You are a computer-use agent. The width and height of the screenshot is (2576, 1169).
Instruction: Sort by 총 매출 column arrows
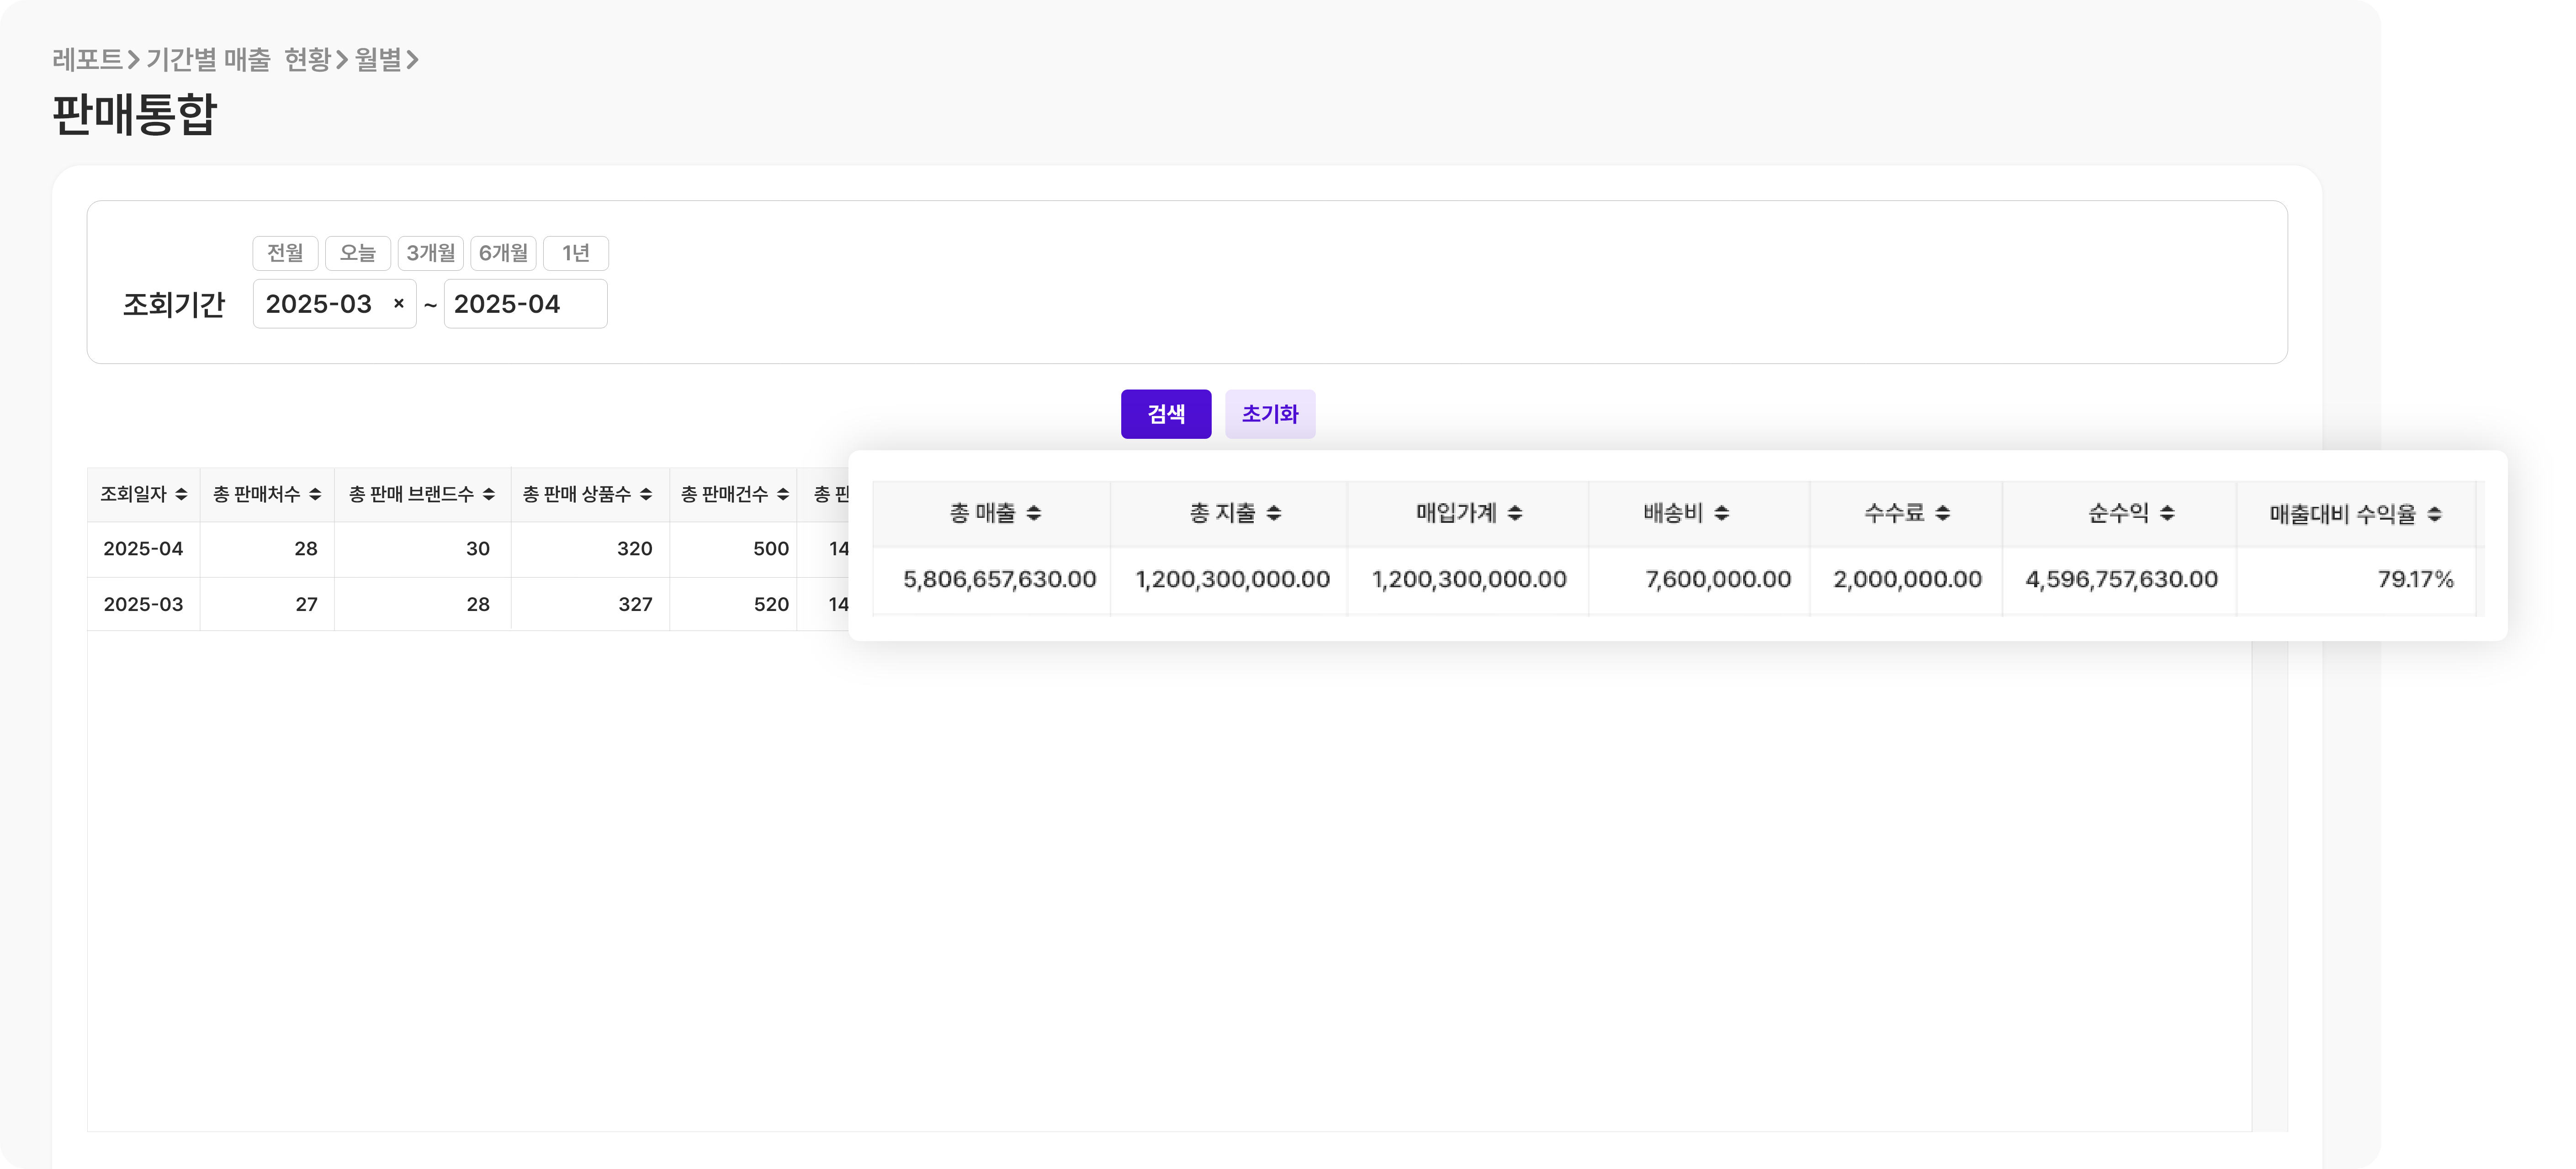[x=1034, y=514]
